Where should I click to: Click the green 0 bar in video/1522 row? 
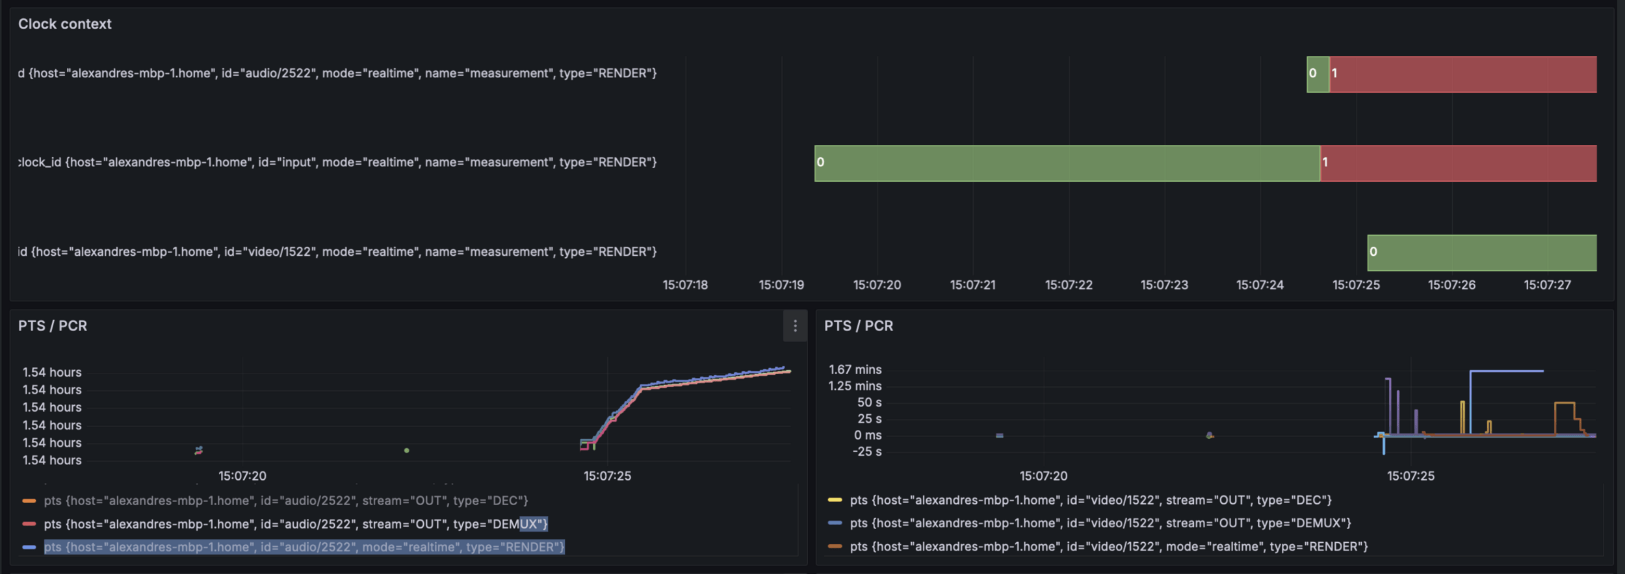1482,253
